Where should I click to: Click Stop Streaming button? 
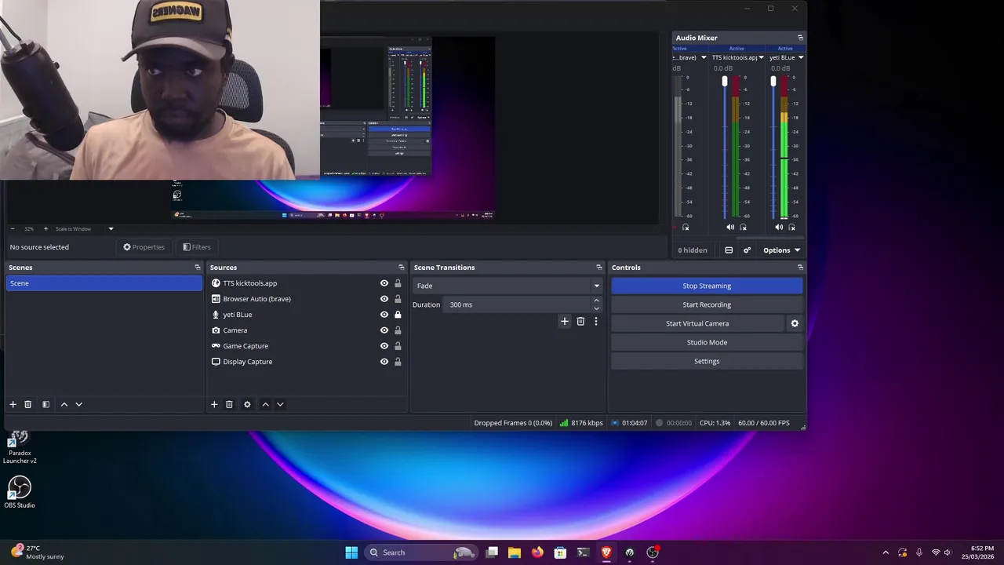(707, 286)
